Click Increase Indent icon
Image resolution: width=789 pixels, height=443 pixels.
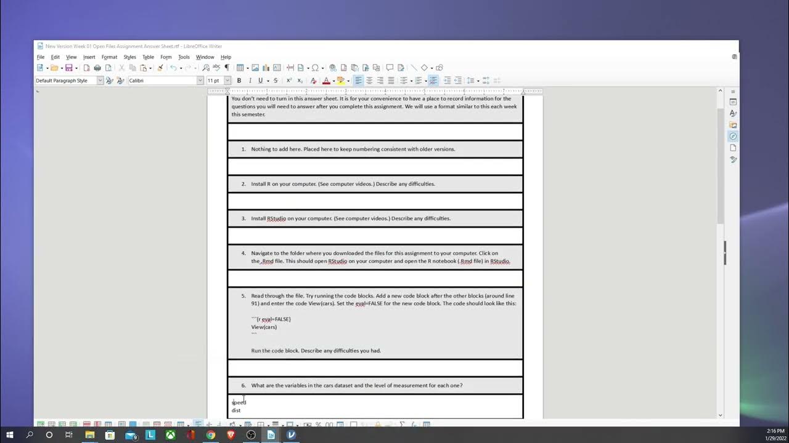(x=447, y=81)
